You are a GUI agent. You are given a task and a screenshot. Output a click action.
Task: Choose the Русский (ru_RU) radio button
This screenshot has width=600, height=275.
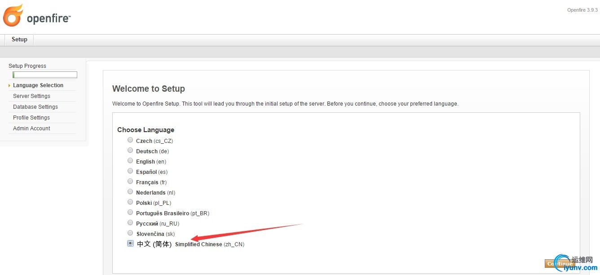point(130,223)
